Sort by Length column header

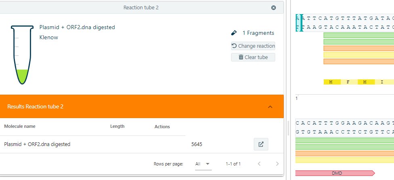coord(117,126)
